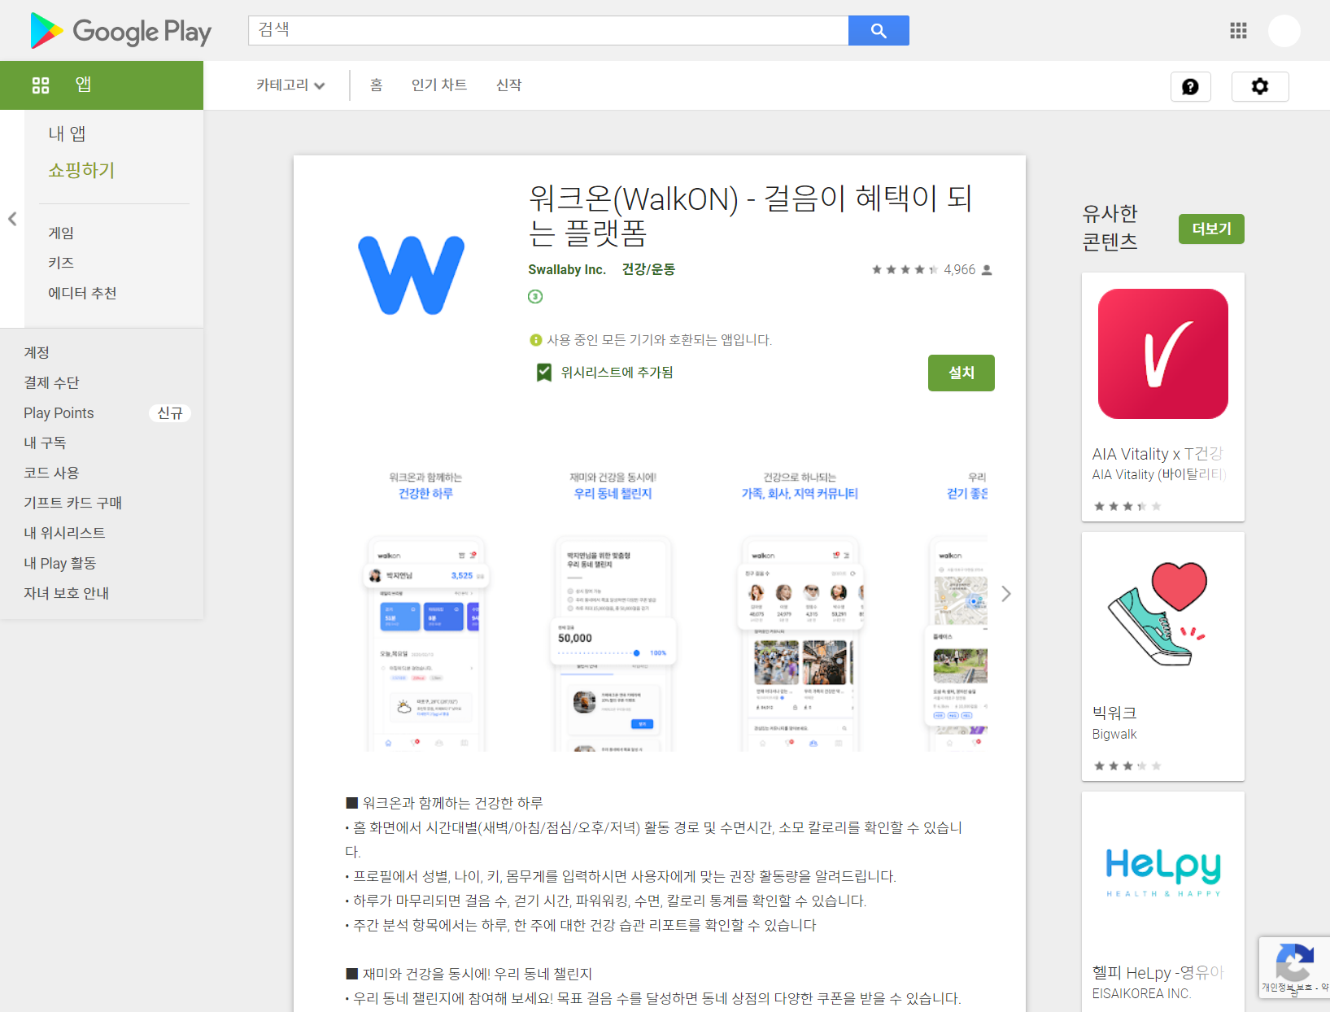Select 내 앱 in sidebar
The height and width of the screenshot is (1012, 1330).
[x=67, y=133]
